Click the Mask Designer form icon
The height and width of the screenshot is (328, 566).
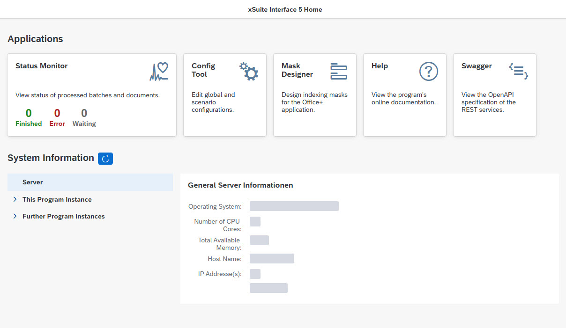pos(338,71)
